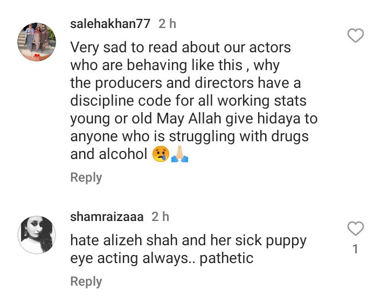Open the salehakhan77 username link
This screenshot has width=388, height=304.
click(x=110, y=24)
